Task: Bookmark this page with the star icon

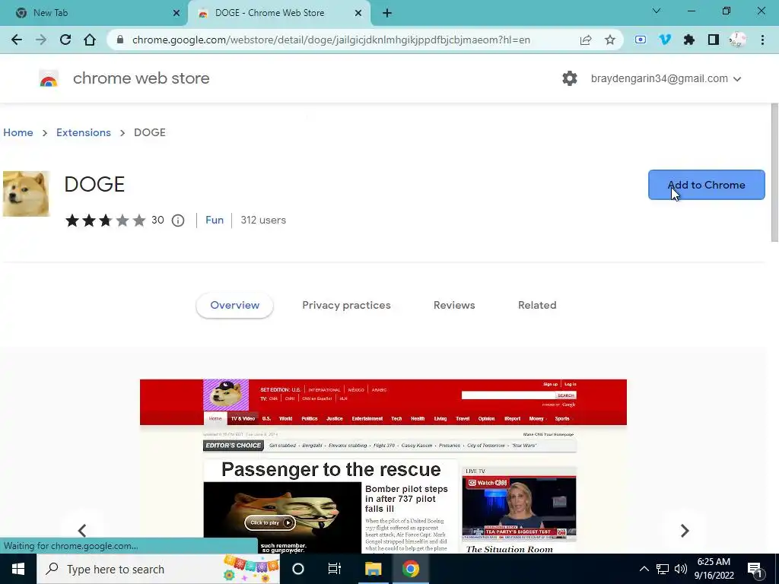Action: tap(610, 40)
